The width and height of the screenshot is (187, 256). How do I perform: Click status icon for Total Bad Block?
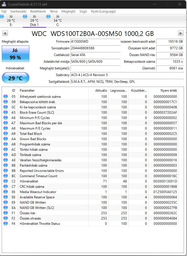(x=6, y=133)
